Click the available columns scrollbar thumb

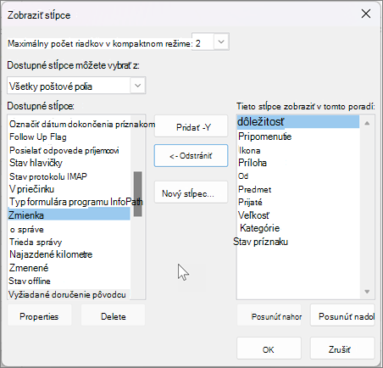tap(137, 194)
